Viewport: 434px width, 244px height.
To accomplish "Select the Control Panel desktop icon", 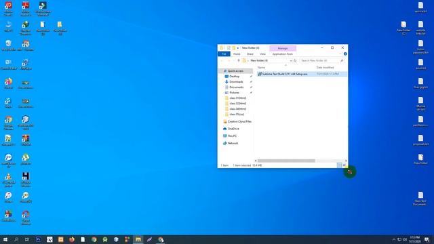I will point(9,64).
